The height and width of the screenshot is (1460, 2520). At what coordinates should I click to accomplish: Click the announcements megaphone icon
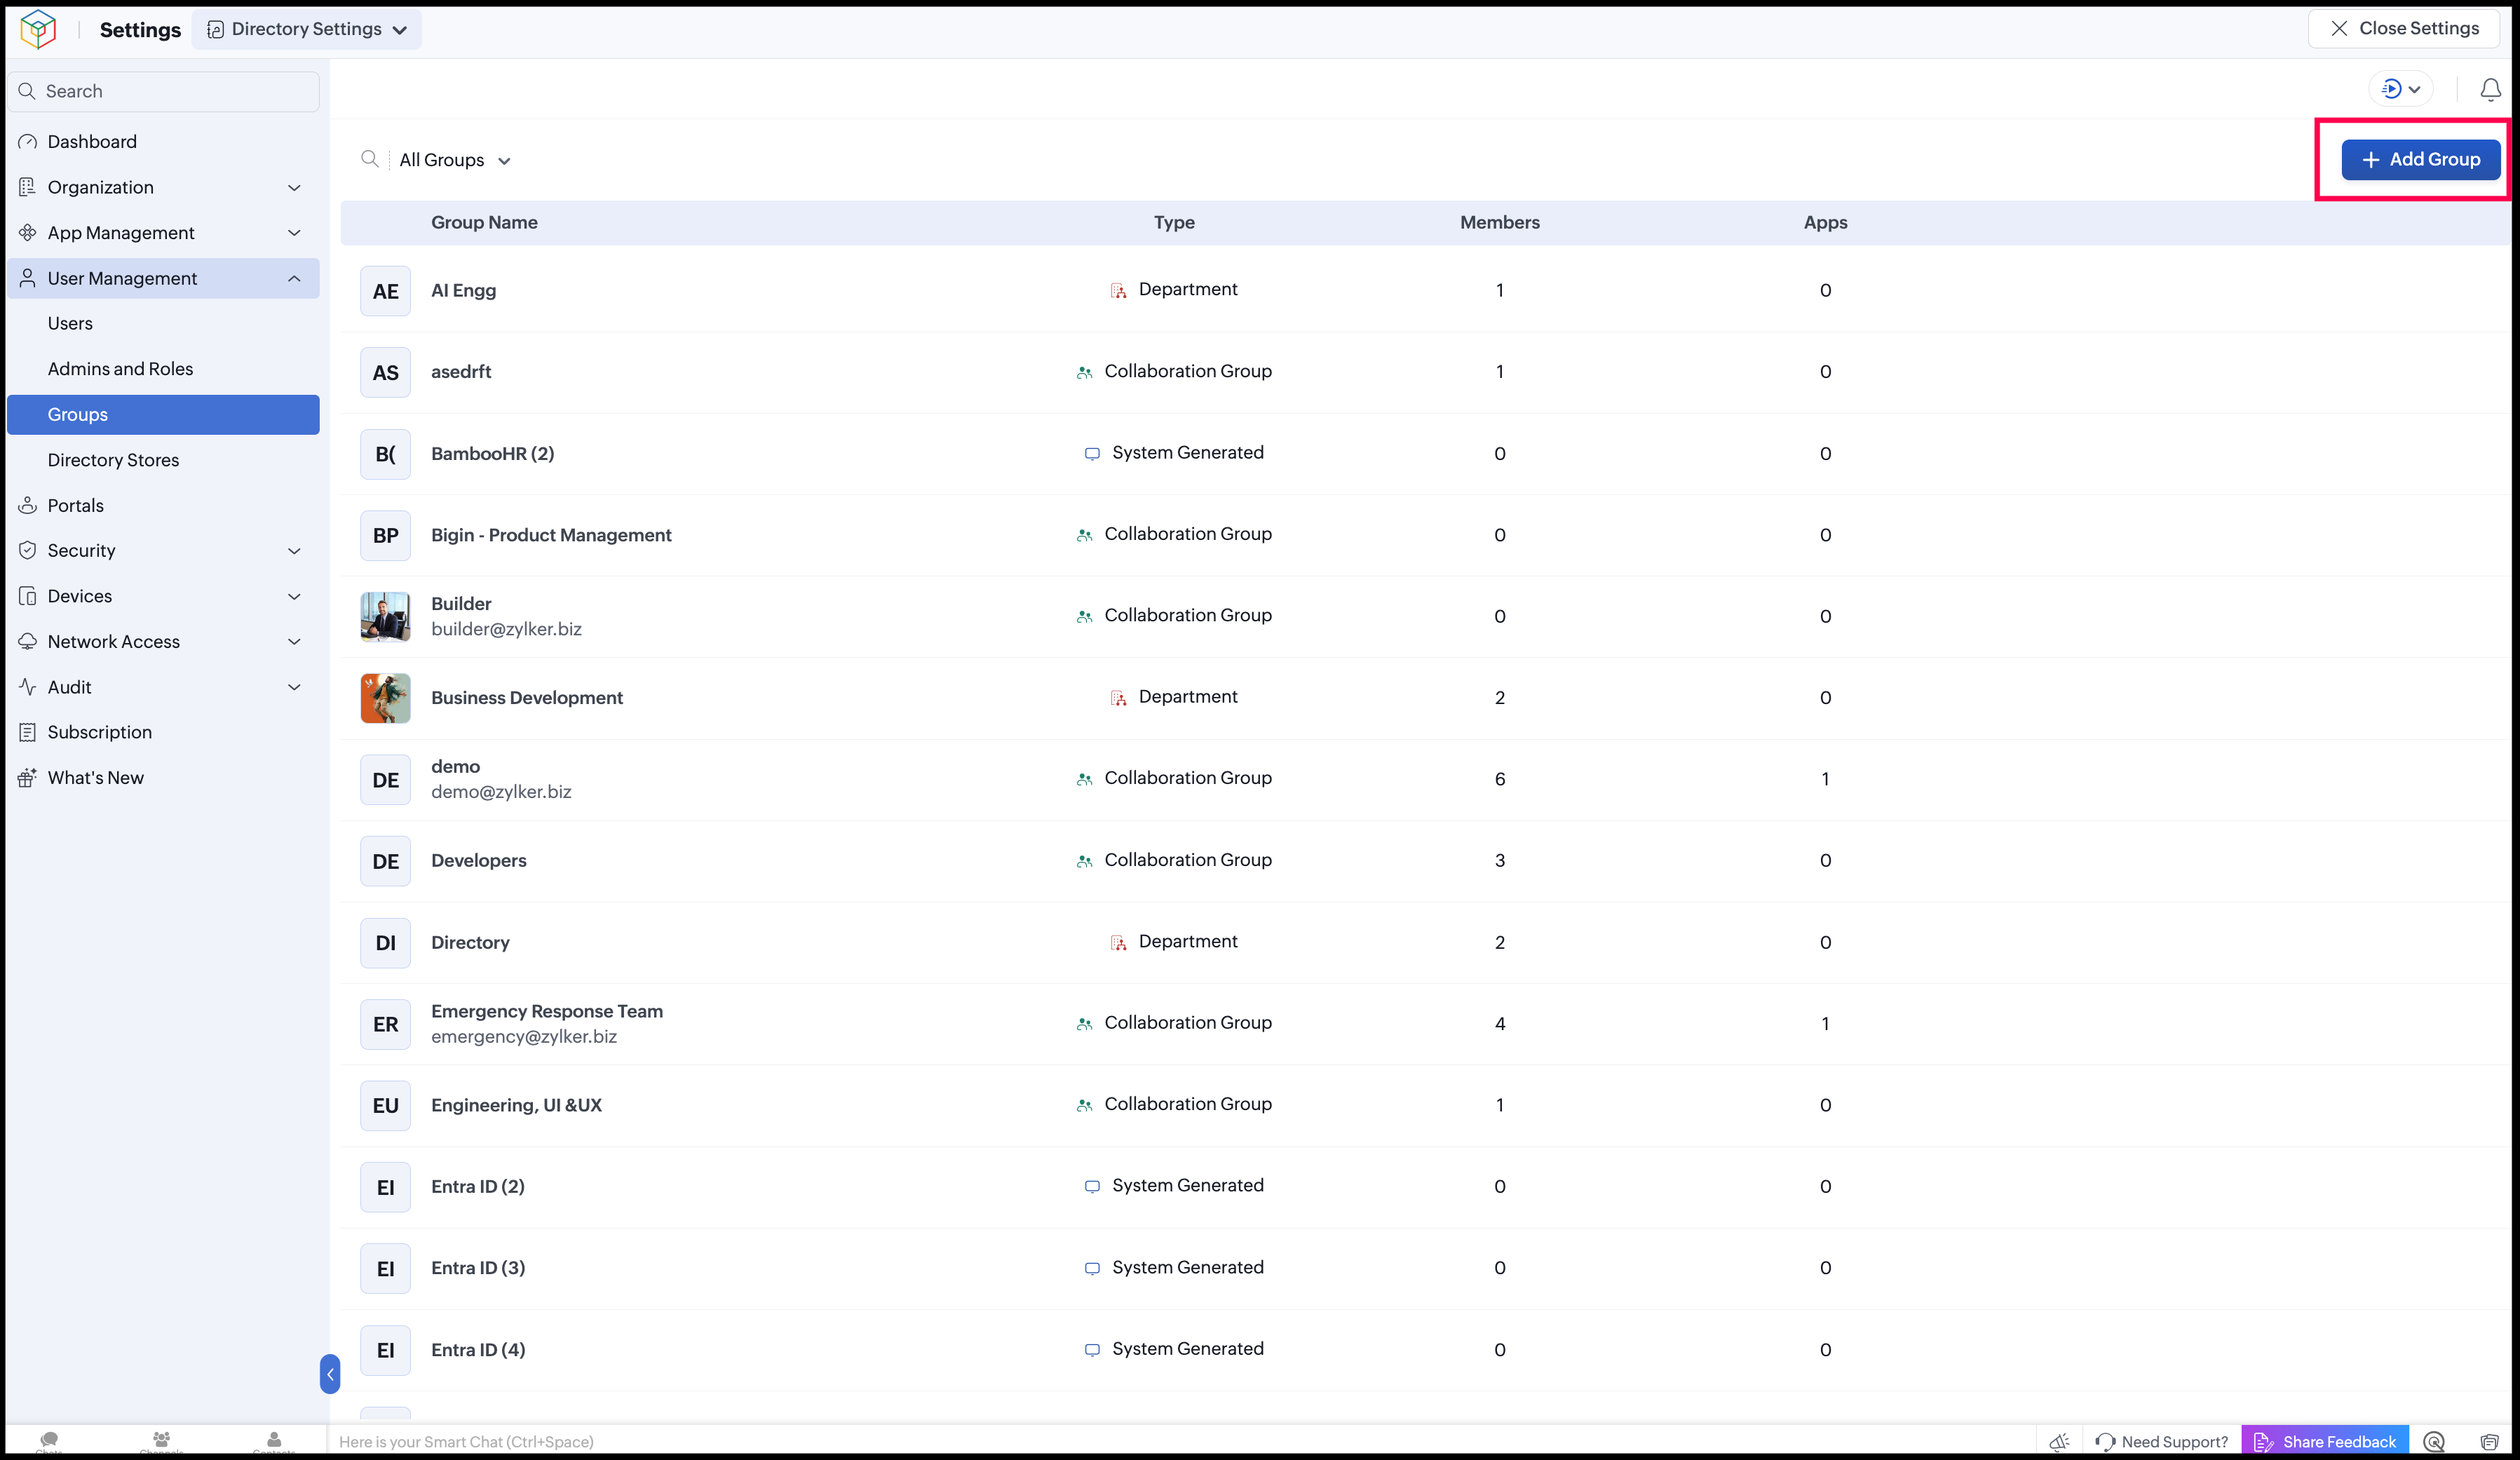click(2059, 1441)
